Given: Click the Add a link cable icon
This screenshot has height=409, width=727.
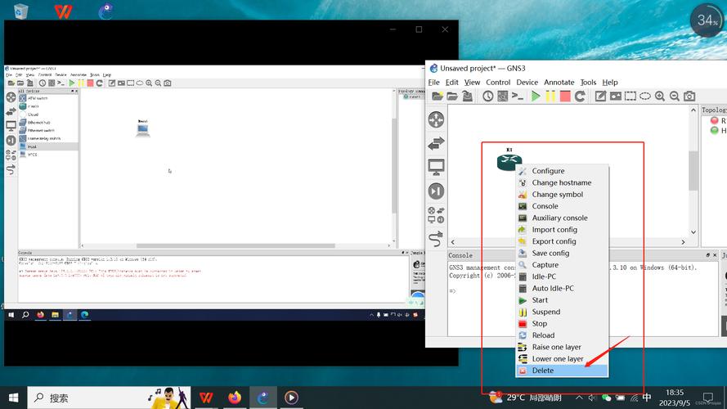Looking at the screenshot, I should (x=436, y=239).
